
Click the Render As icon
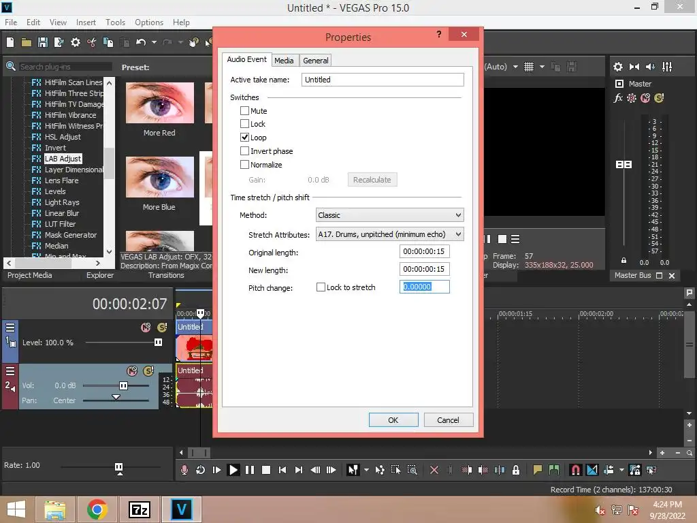tap(59, 42)
